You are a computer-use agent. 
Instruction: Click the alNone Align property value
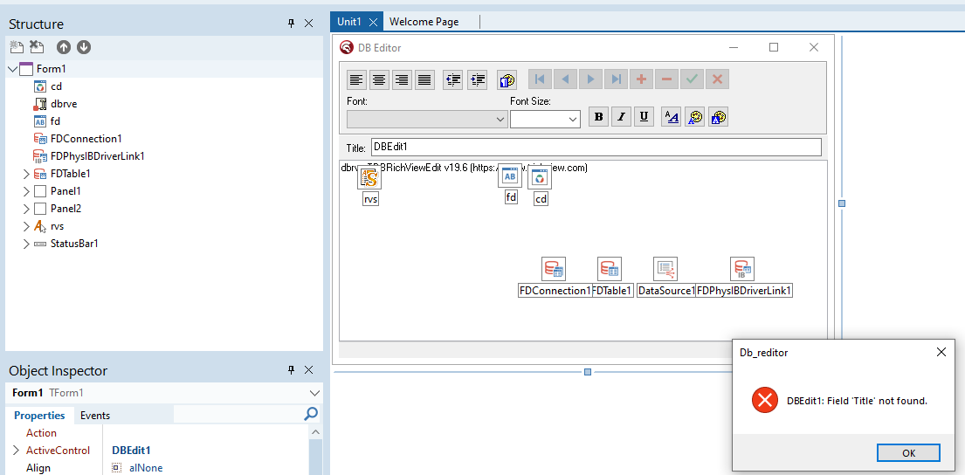click(x=146, y=468)
